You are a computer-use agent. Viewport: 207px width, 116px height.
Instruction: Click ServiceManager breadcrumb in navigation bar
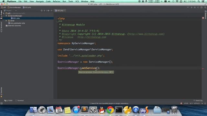coord(14,7)
